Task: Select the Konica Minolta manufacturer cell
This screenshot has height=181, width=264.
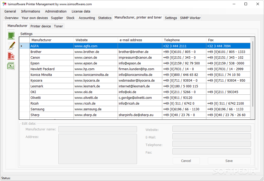Action: tap(52, 75)
